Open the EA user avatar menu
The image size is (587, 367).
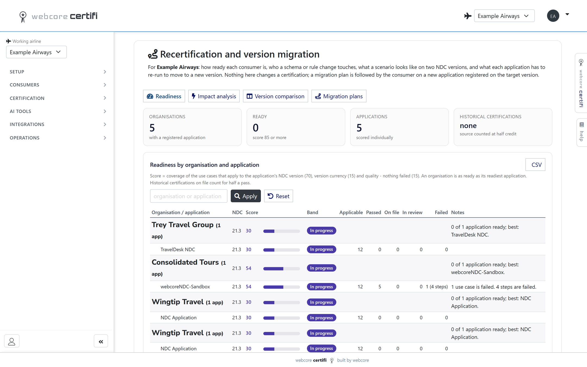[x=553, y=16]
